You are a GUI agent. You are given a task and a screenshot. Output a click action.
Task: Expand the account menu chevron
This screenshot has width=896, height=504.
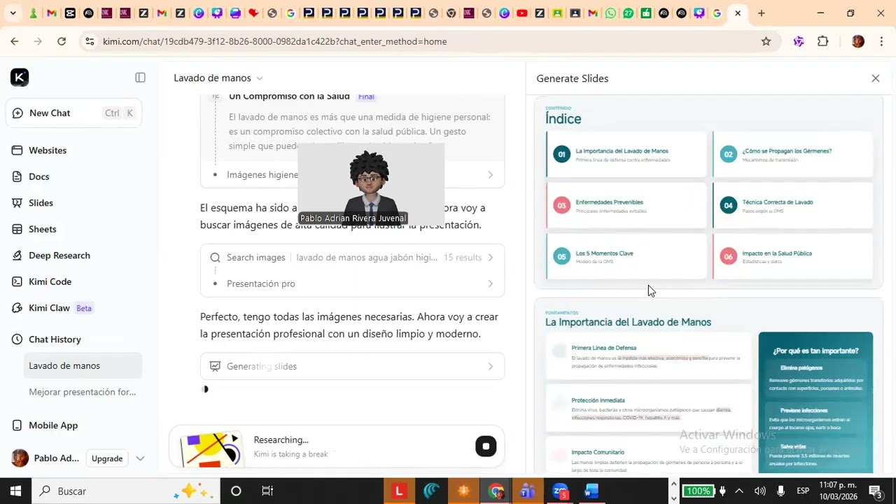(x=140, y=458)
